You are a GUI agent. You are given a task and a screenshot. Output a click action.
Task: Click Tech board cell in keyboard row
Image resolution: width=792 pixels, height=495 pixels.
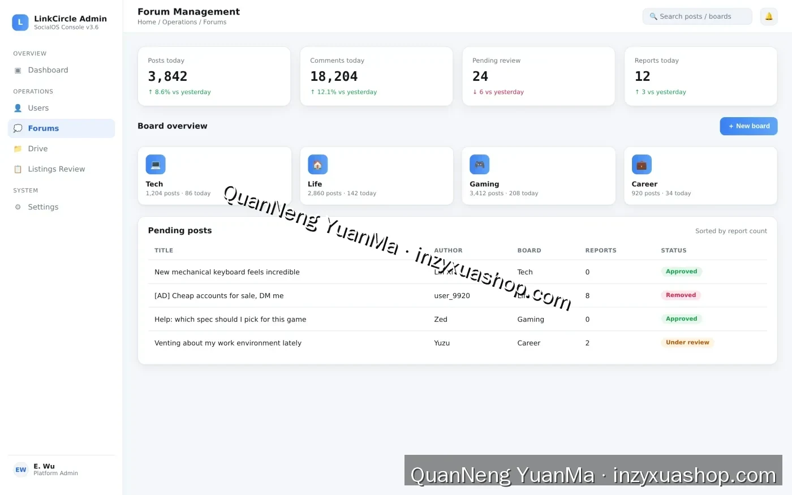525,272
